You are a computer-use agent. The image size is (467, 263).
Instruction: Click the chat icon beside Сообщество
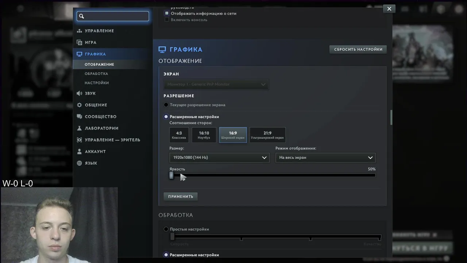coord(80,117)
